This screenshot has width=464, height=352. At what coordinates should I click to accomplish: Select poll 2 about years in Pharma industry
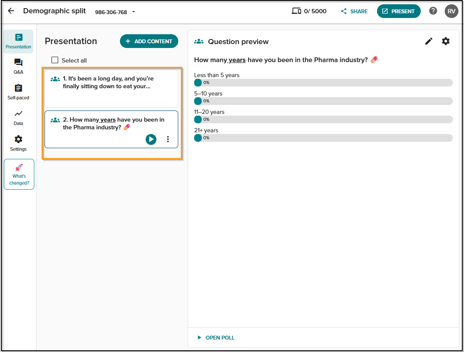point(111,129)
